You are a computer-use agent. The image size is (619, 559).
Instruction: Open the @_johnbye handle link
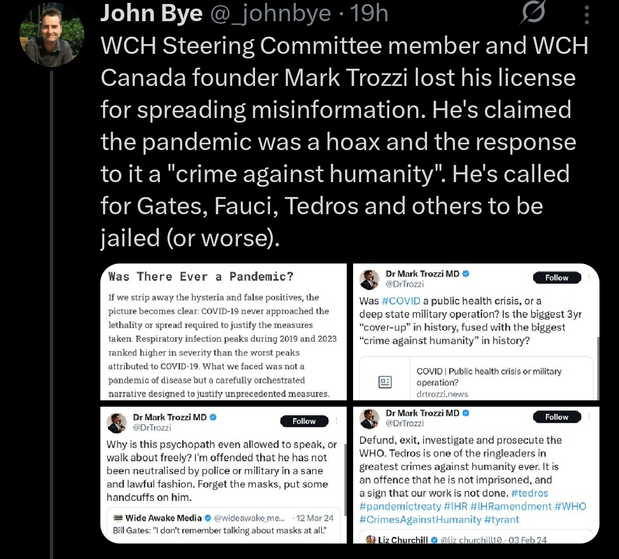pyautogui.click(x=271, y=13)
